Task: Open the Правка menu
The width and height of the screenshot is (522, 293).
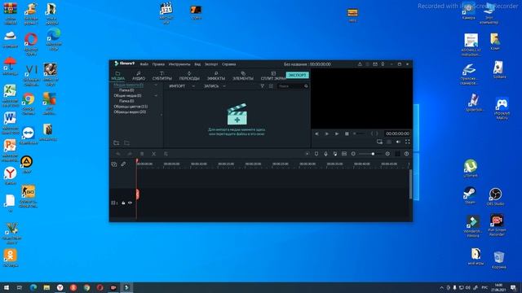Action: tap(158, 64)
